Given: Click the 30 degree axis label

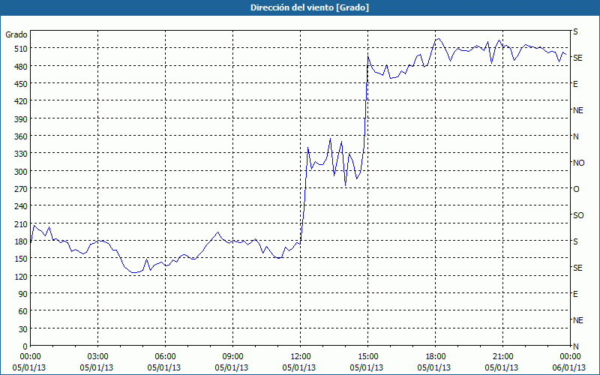Looking at the screenshot, I should 23,329.
